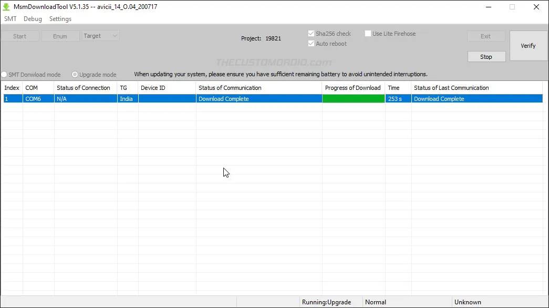Click the green Download Complete progress bar
Screen dimensions: 549x308
(353, 98)
